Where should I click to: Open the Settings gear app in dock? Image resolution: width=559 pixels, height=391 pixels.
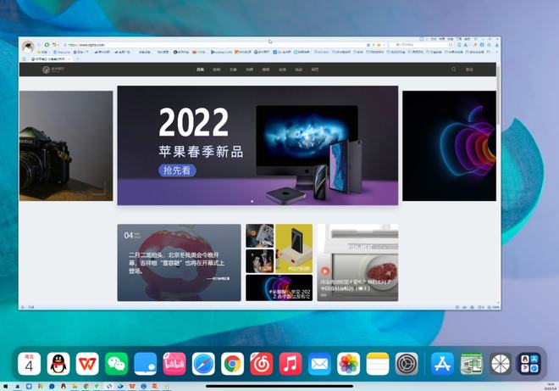[407, 364]
